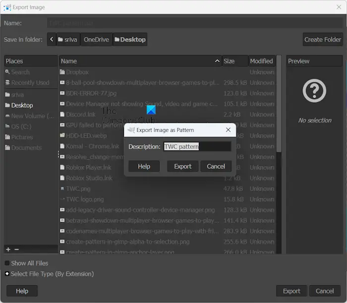Open OS (C:) drive in Places

tap(31, 126)
